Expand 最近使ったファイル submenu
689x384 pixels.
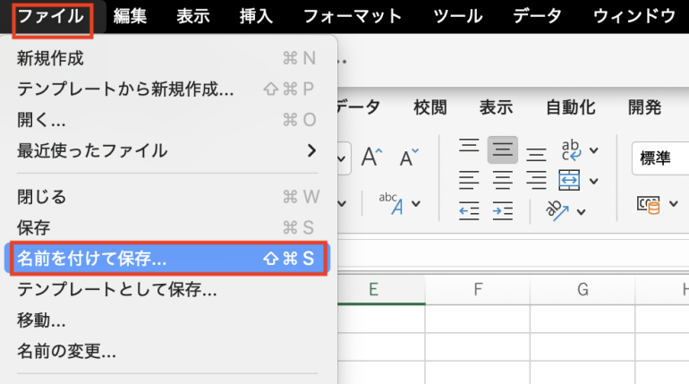point(167,150)
